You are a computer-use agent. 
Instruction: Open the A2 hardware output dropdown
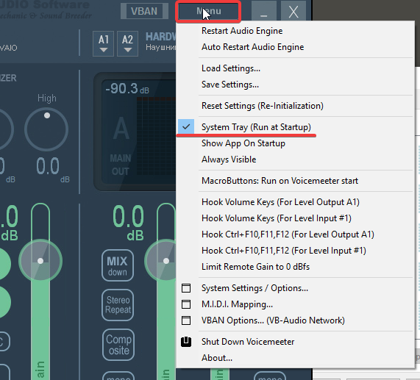click(127, 43)
